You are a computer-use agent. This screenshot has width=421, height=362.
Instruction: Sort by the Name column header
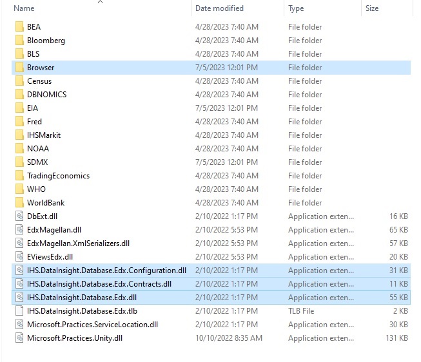[x=24, y=8]
